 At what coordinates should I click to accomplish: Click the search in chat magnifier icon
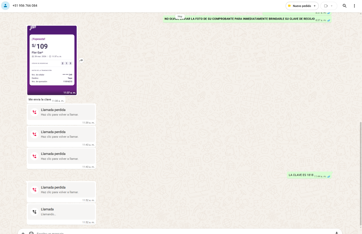coord(345,6)
